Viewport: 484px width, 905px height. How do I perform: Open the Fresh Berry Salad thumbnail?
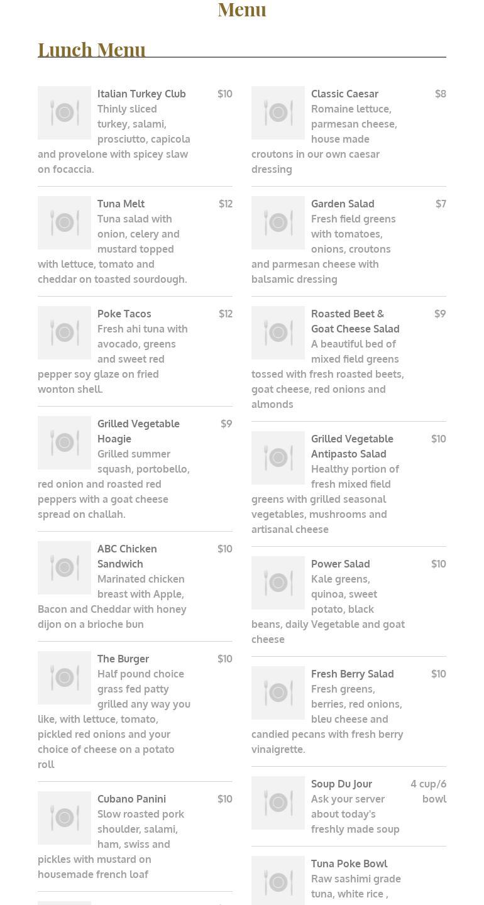tap(278, 693)
